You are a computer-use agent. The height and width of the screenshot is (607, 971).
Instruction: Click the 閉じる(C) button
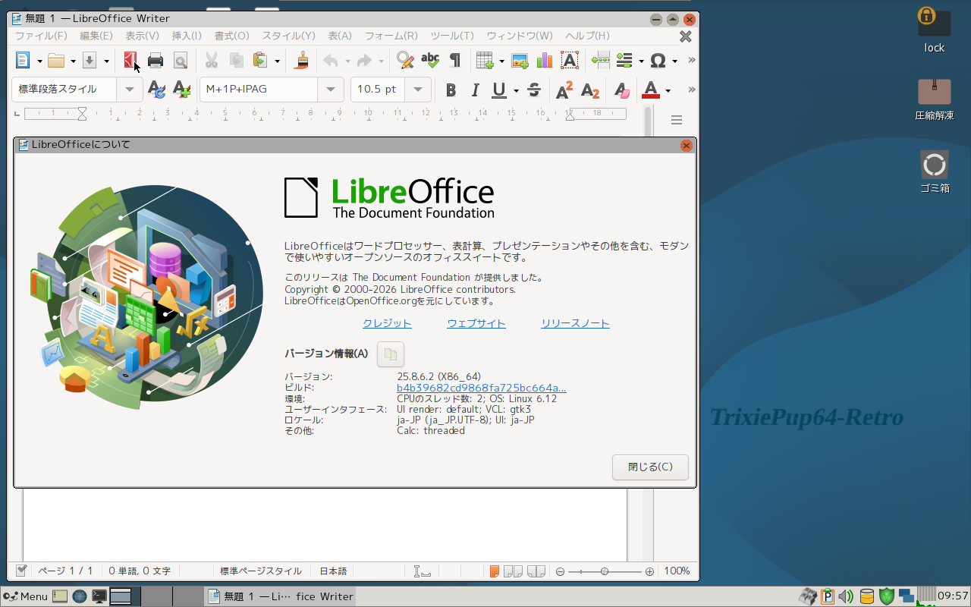pyautogui.click(x=650, y=467)
